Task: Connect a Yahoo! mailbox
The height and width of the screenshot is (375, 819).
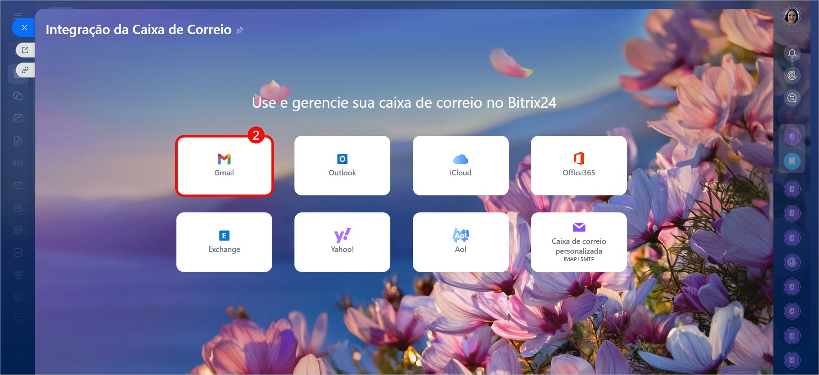Action: [x=342, y=242]
